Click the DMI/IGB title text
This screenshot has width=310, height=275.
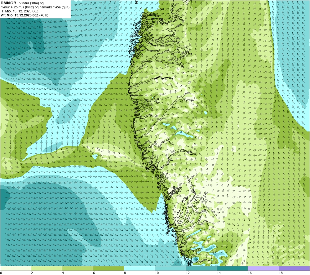click(8, 3)
